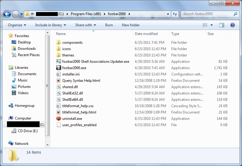This screenshot has width=242, height=166.
Task: Click the Pictures library icon
Action: [x=14, y=87]
